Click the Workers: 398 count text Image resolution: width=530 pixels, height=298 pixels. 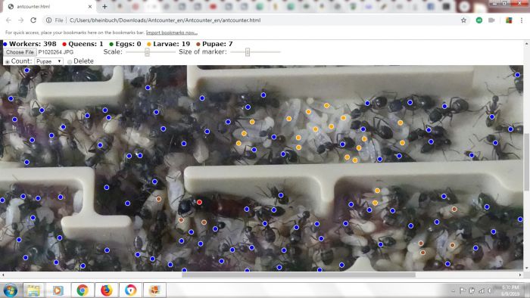point(33,44)
